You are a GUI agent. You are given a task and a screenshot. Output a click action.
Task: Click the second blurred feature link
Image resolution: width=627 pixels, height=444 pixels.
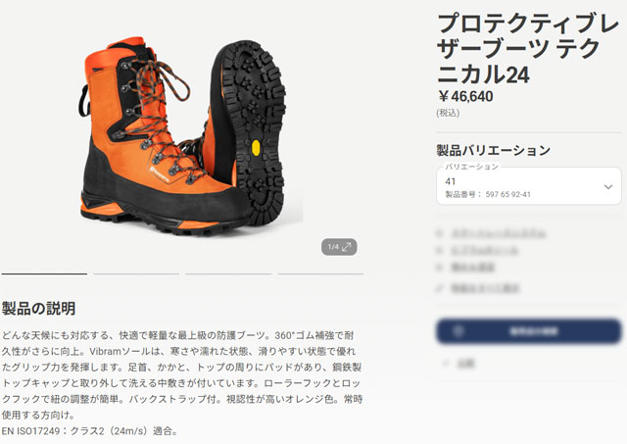(x=485, y=251)
